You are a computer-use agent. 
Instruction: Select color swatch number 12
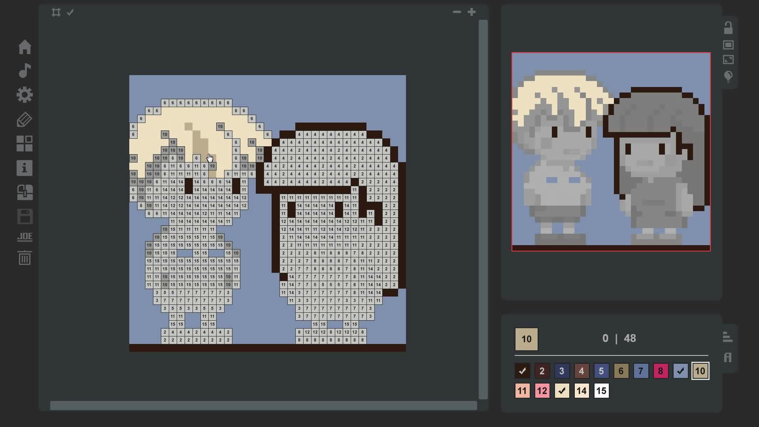(x=542, y=391)
